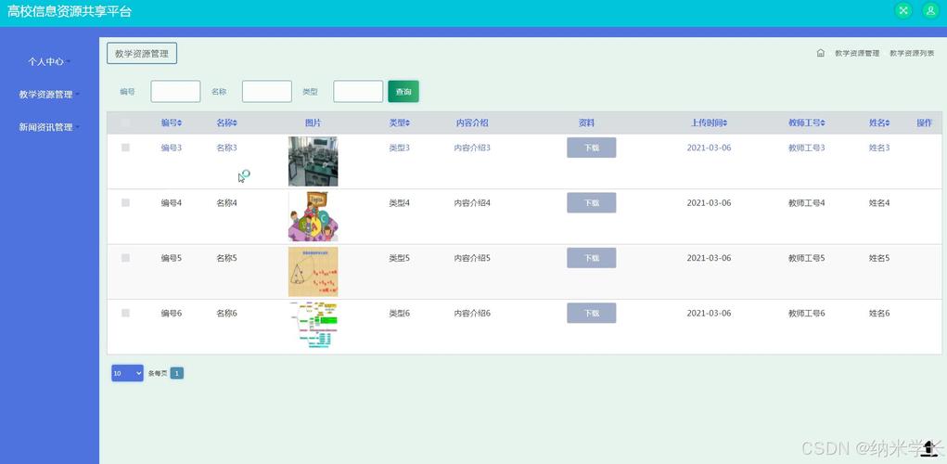Focus the 名称 search input field
Viewport: 947px width, 464px height.
pyautogui.click(x=267, y=92)
